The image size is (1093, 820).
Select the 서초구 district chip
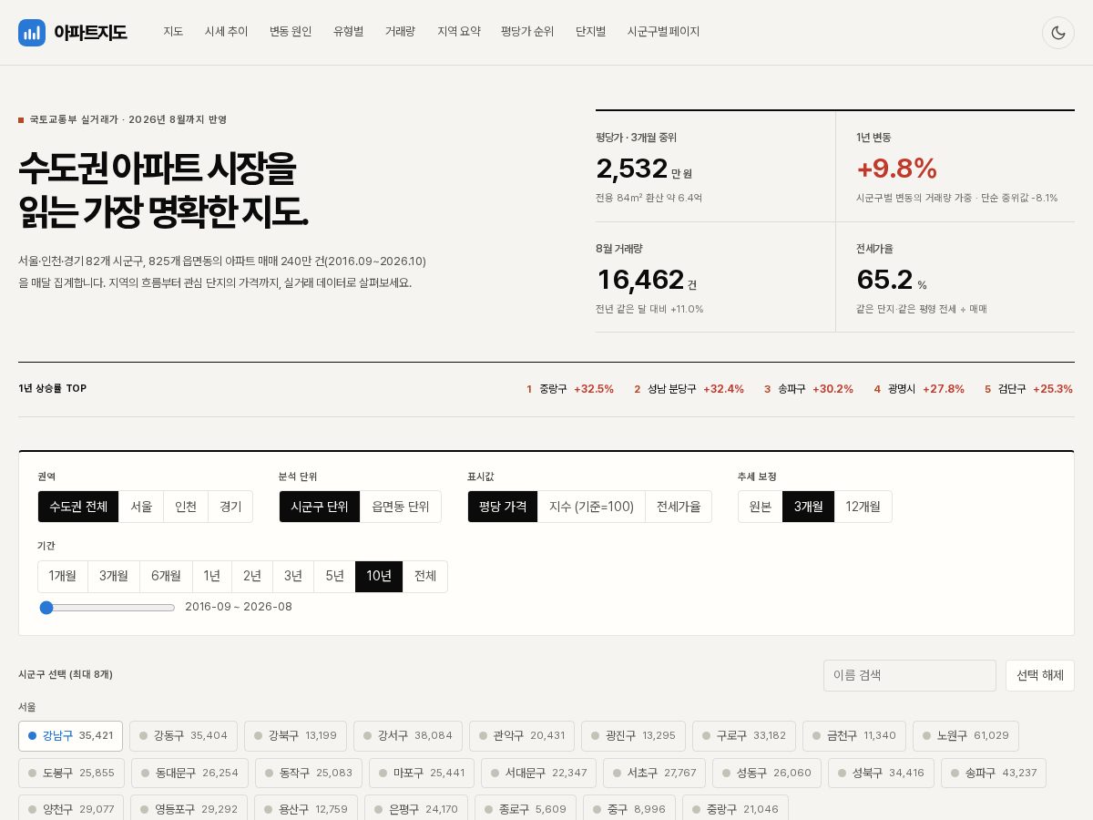pos(654,774)
